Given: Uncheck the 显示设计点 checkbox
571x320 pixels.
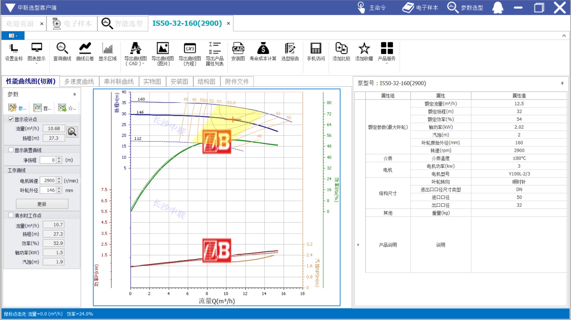Looking at the screenshot, I should (11, 119).
